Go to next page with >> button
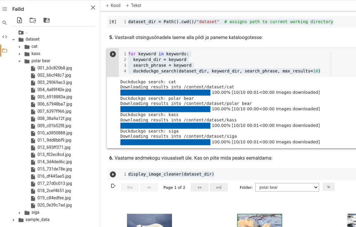This screenshot has width=356, height=227. (199, 187)
